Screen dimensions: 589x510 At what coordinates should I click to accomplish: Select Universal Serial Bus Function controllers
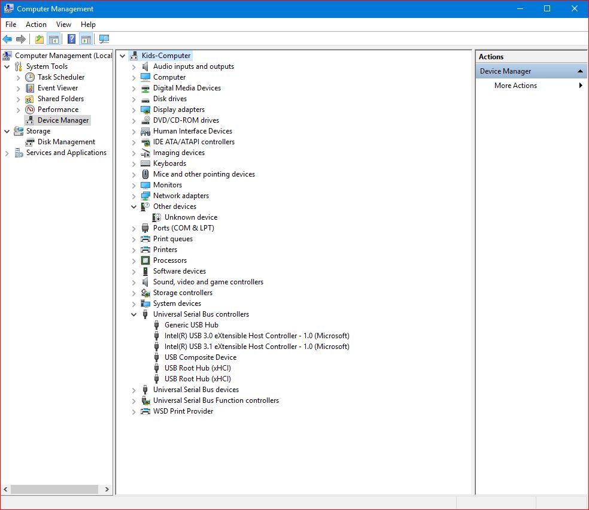coord(216,400)
